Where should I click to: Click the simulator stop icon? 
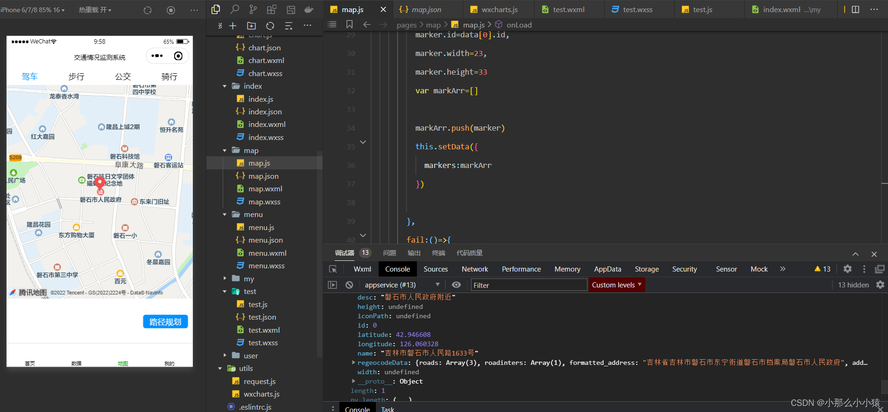pyautogui.click(x=171, y=10)
